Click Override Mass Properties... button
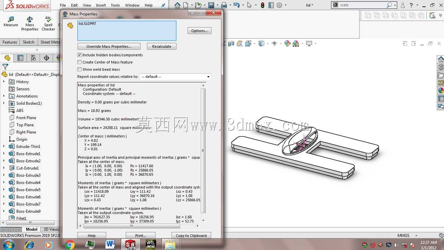444x250 pixels. tap(109, 46)
